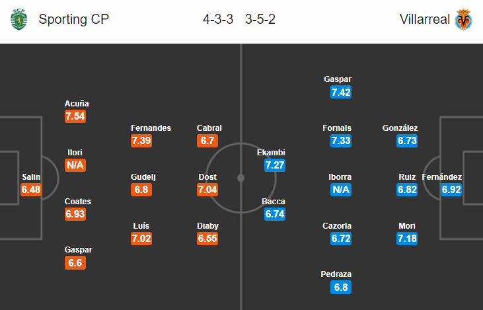
Task: Select Dost's 7.04 rating badge
Action: click(207, 190)
